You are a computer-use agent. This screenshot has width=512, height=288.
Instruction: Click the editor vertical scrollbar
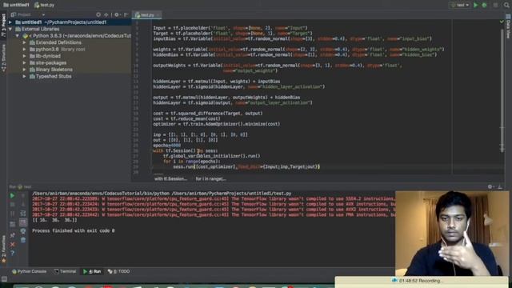pos(502,91)
